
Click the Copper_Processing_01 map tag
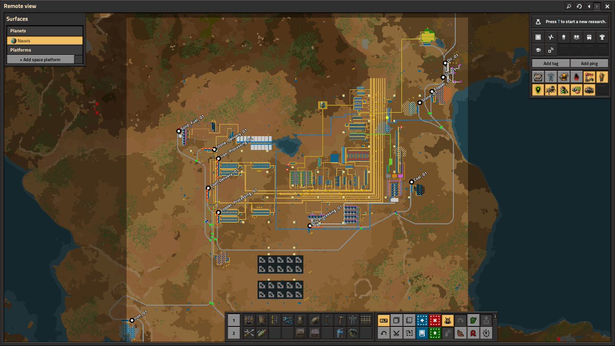(x=218, y=212)
